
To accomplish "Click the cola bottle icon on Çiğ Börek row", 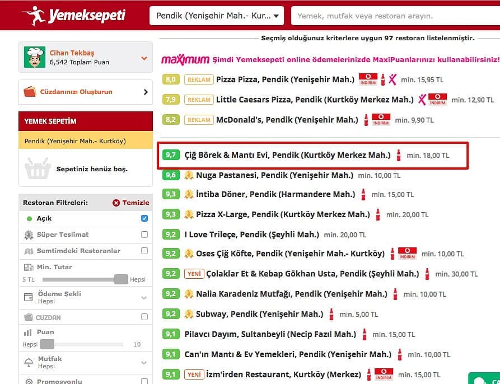I will tap(398, 155).
